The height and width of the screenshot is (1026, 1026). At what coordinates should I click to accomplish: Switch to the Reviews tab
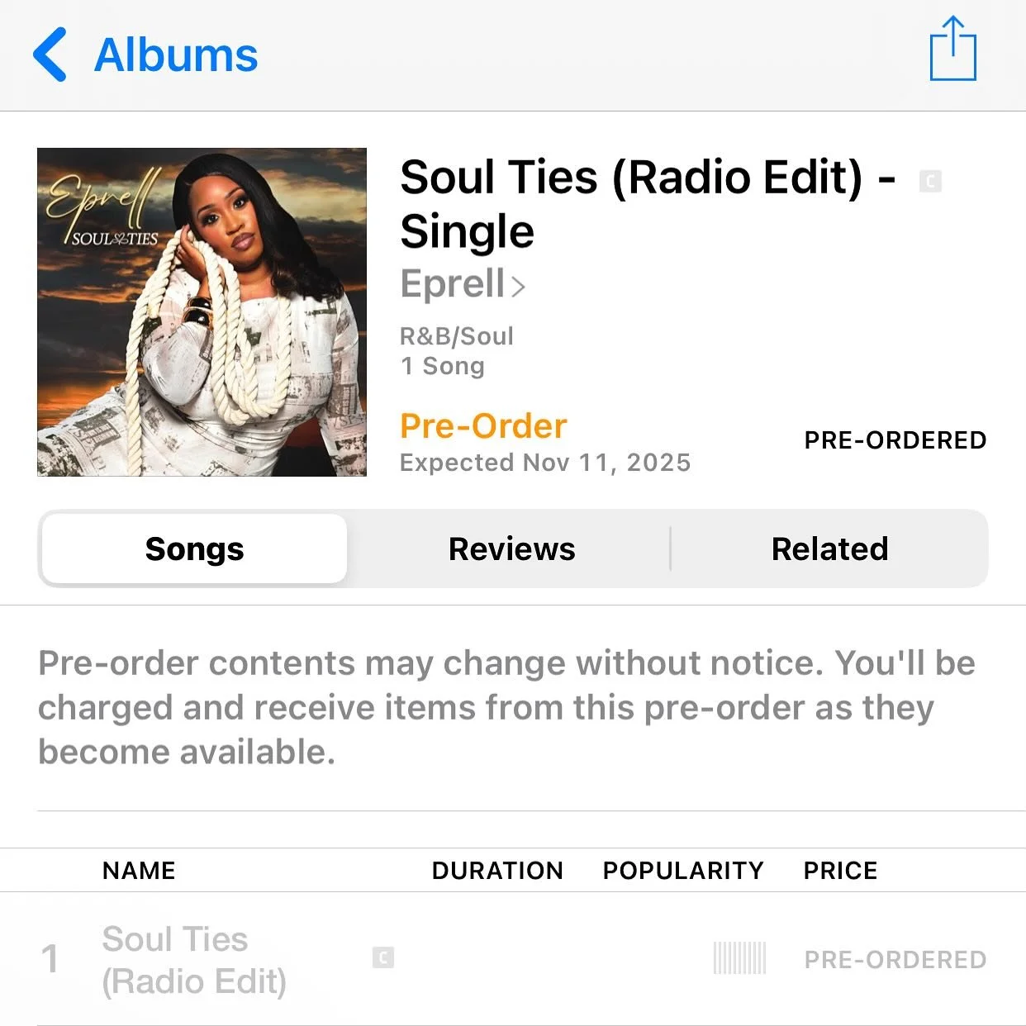tap(511, 549)
